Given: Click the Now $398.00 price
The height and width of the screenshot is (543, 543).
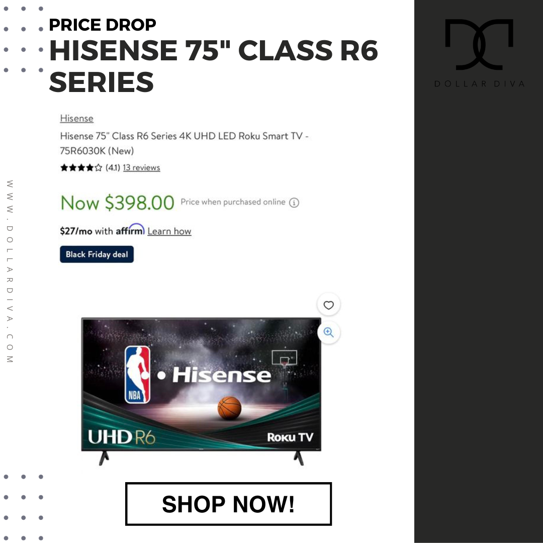Looking at the screenshot, I should 117,203.
